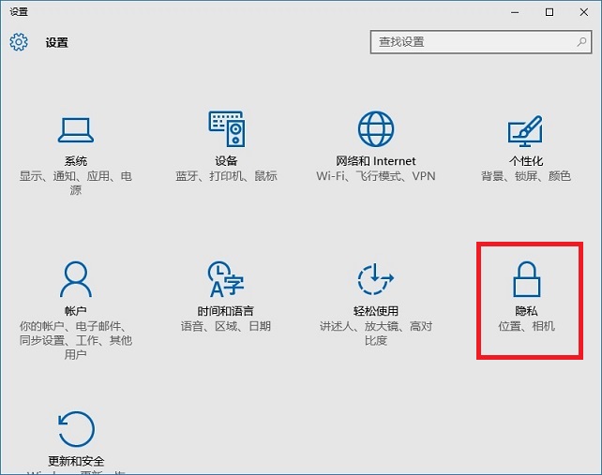
Task: Click the magnifier icon in search box
Action: tap(581, 42)
